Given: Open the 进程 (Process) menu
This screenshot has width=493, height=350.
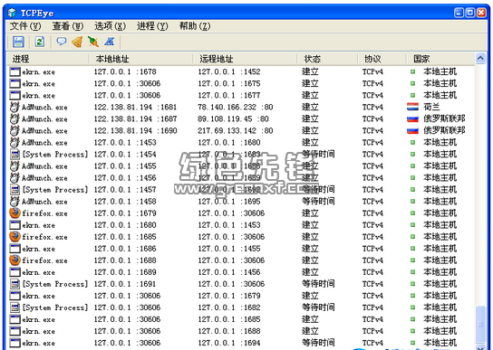Looking at the screenshot, I should [x=152, y=26].
